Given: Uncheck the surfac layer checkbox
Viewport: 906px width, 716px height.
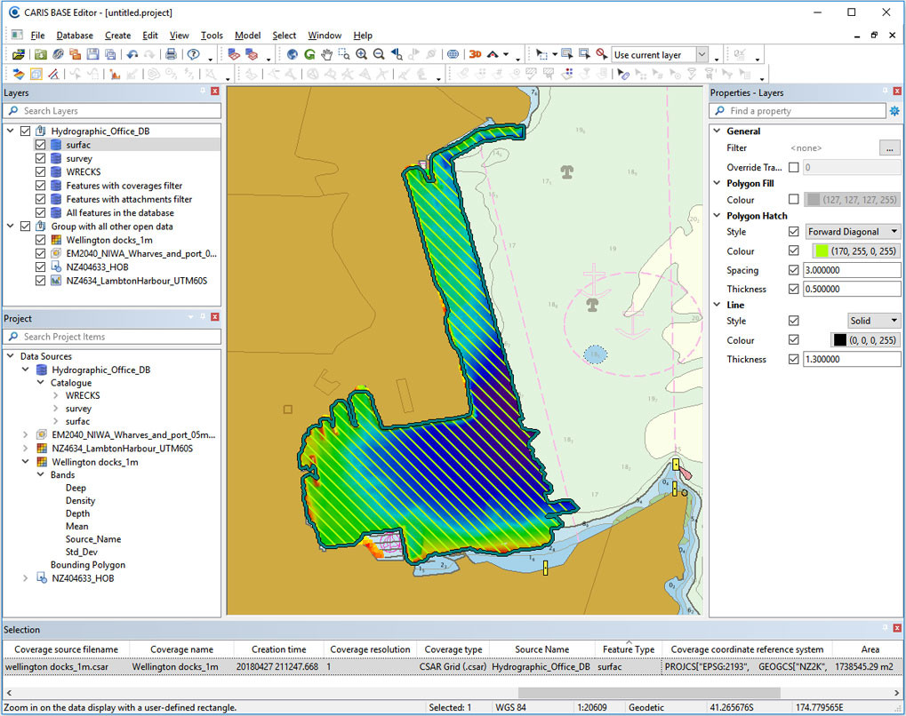Looking at the screenshot, I should (x=40, y=145).
